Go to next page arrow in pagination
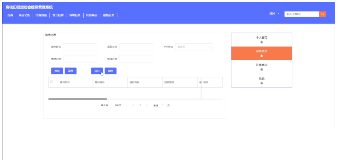Viewport: 341px width, 166px height. coord(147,105)
